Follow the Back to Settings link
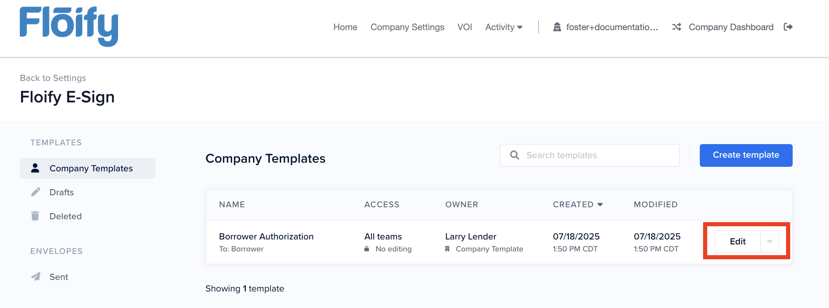This screenshot has width=829, height=308. tap(53, 78)
